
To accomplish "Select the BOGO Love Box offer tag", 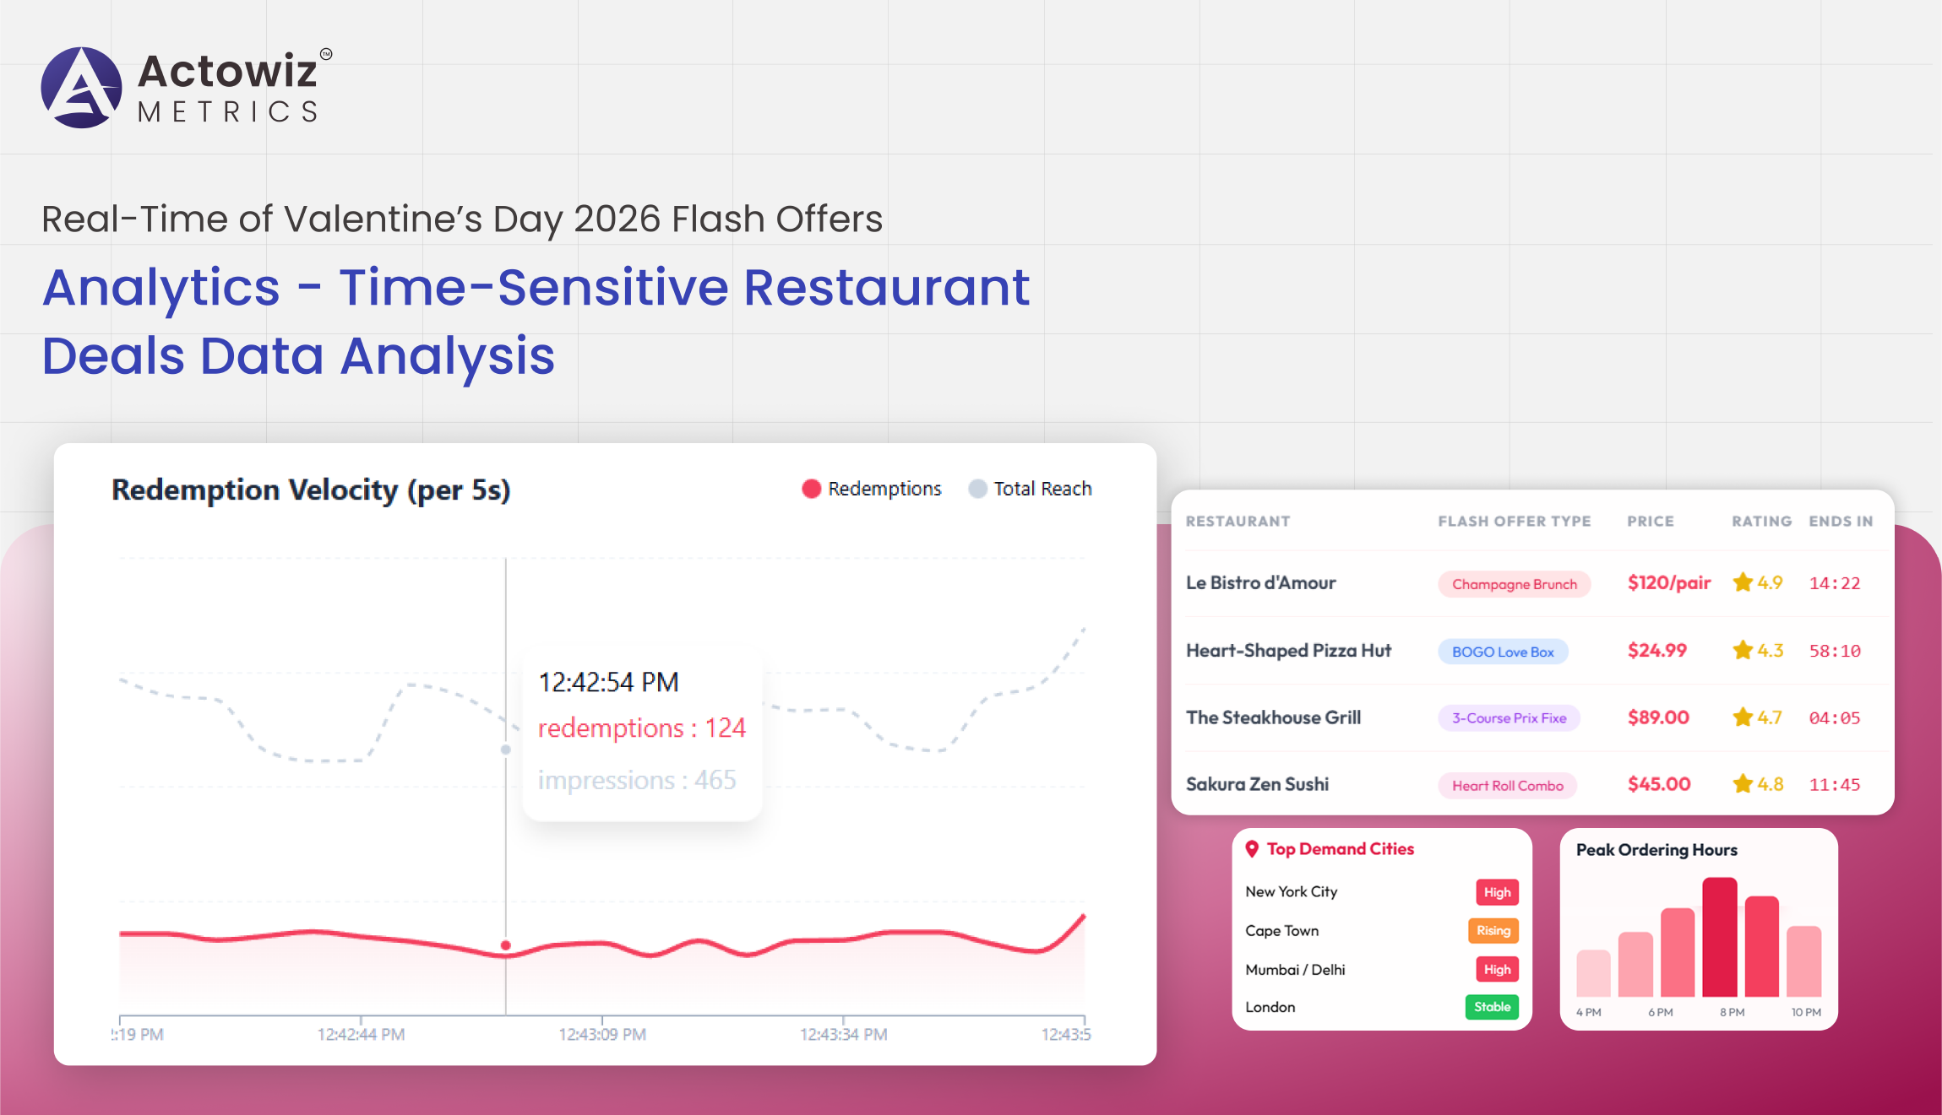I will [x=1503, y=652].
